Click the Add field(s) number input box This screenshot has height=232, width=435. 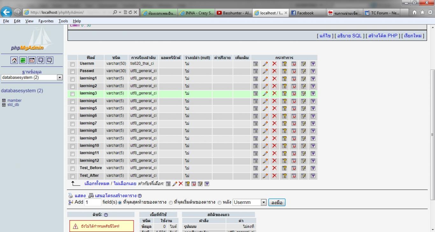point(93,202)
